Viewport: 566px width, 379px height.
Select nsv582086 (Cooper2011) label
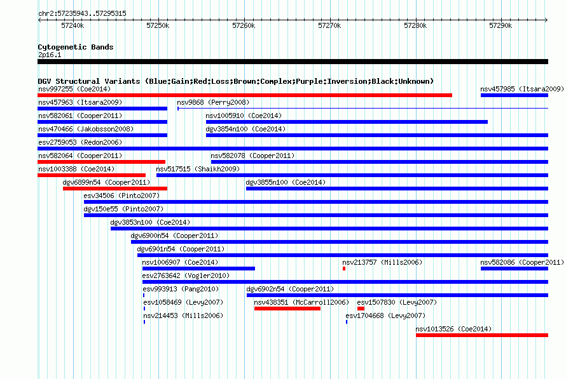point(522,262)
